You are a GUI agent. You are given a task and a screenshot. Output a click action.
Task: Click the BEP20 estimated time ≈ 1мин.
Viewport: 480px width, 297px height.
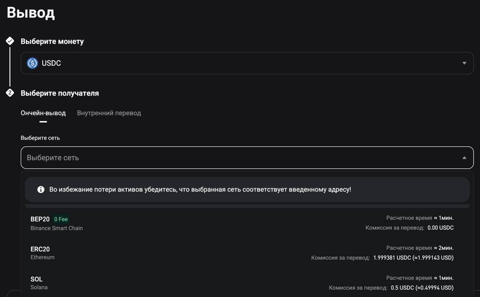point(444,218)
